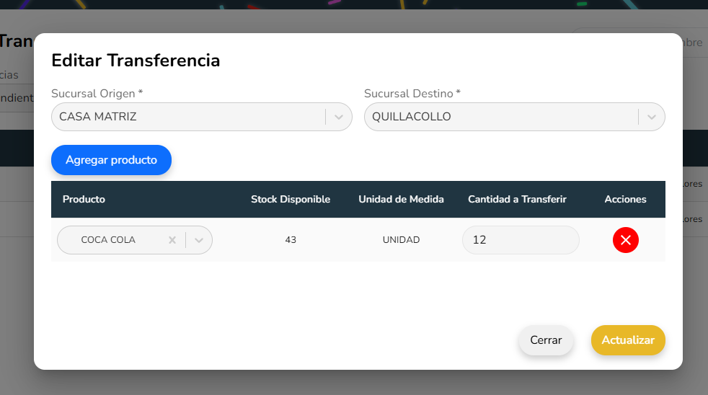The height and width of the screenshot is (395, 708).
Task: Click the Producto column header
Action: pos(84,199)
